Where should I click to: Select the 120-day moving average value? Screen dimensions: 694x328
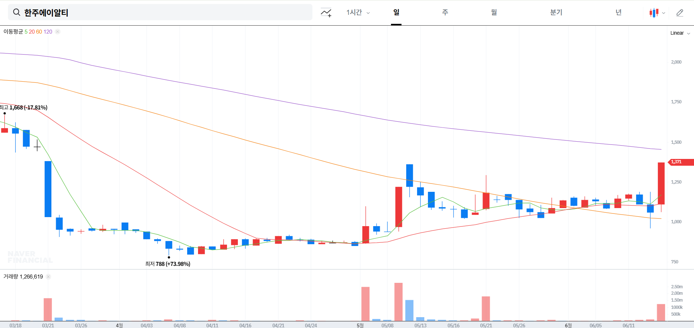(x=48, y=32)
